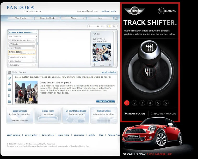Click the Great Venues video thumbnail
The image size is (198, 159).
(26, 92)
